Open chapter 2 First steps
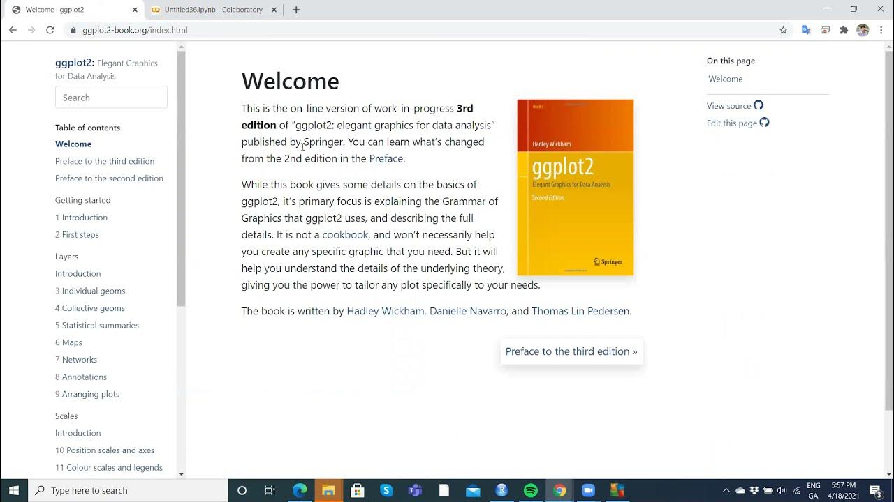 77,234
